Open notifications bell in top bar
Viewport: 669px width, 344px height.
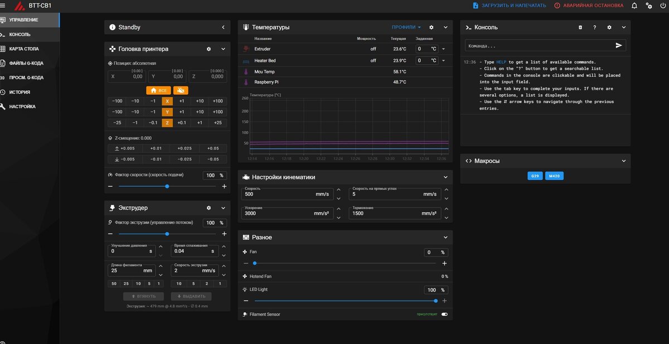click(633, 5)
